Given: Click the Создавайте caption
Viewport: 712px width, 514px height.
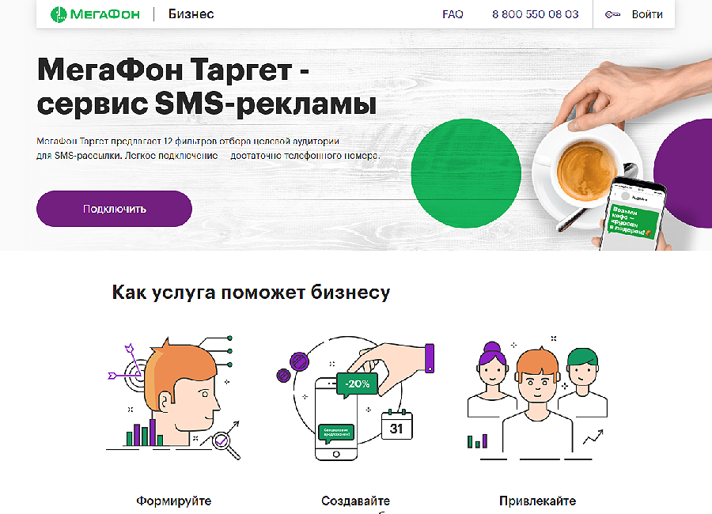Looking at the screenshot, I should pyautogui.click(x=355, y=501).
